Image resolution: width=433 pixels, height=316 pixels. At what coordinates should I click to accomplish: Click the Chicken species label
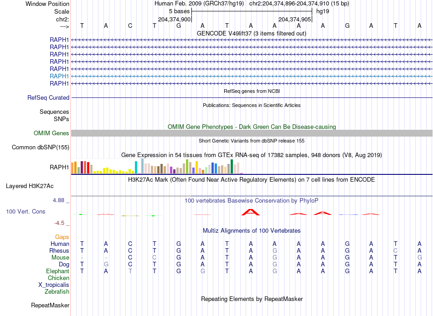pyautogui.click(x=58, y=278)
